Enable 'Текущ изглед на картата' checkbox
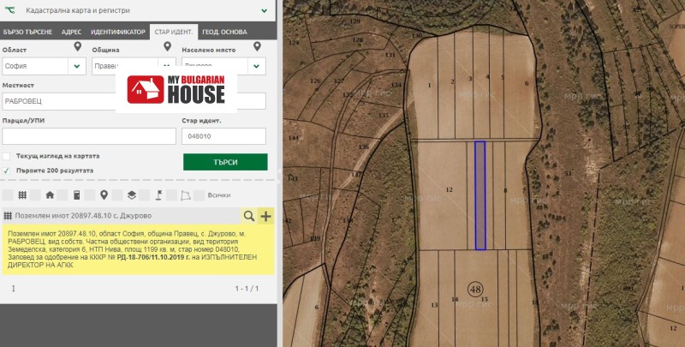Screen dimensions: 685x347 7,156
